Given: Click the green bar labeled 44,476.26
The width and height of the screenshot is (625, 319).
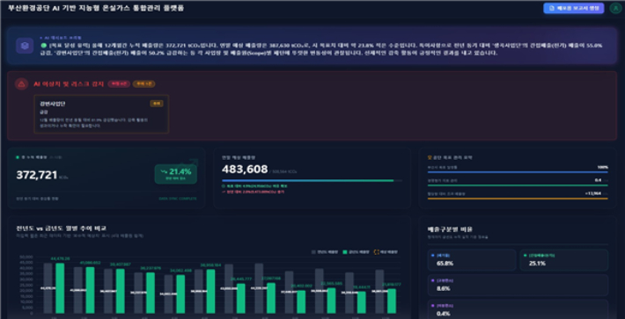Looking at the screenshot, I should tap(60, 288).
